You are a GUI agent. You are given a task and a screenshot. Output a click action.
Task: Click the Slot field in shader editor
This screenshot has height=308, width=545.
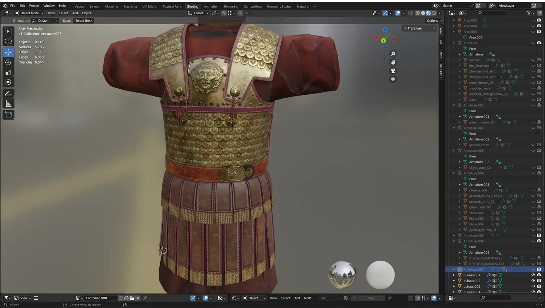329,298
